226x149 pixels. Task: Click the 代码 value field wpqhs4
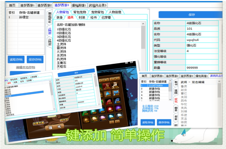click(202, 40)
